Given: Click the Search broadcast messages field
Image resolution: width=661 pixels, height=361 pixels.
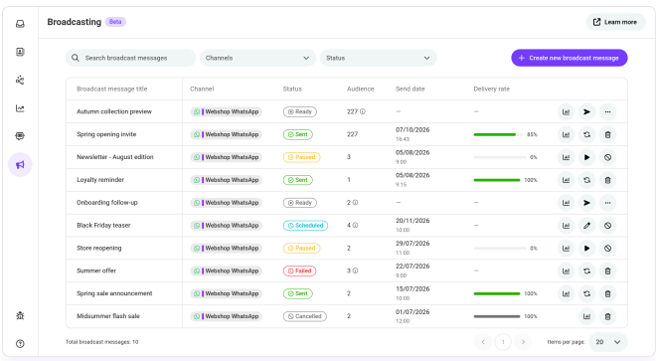Looking at the screenshot, I should (130, 58).
